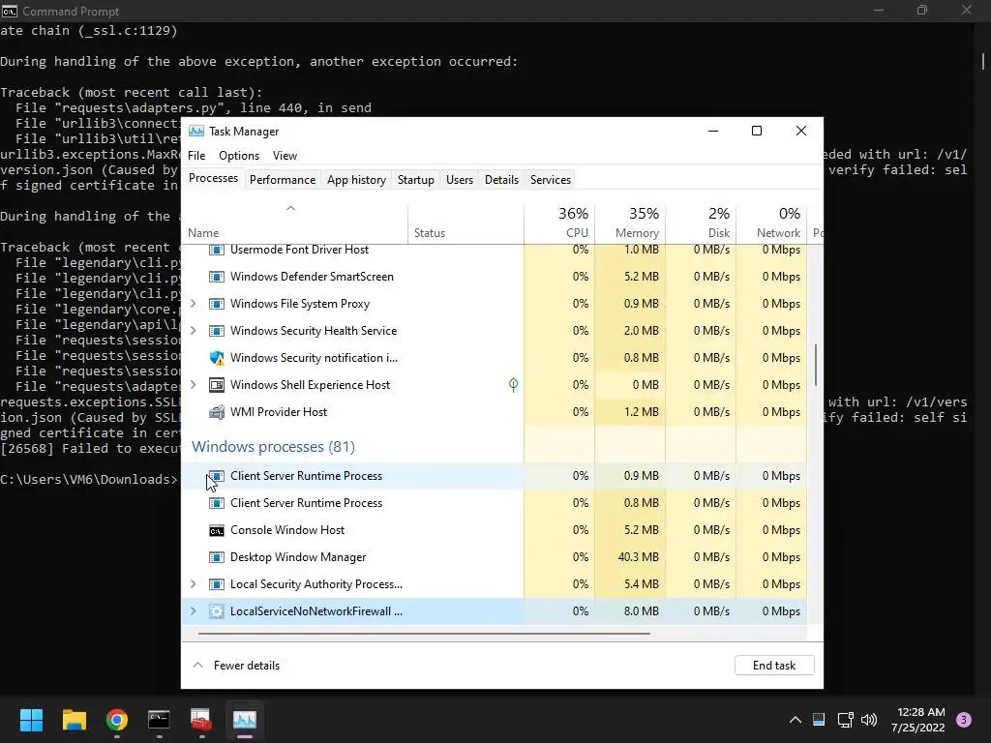Select the Console Window Host name

(287, 530)
